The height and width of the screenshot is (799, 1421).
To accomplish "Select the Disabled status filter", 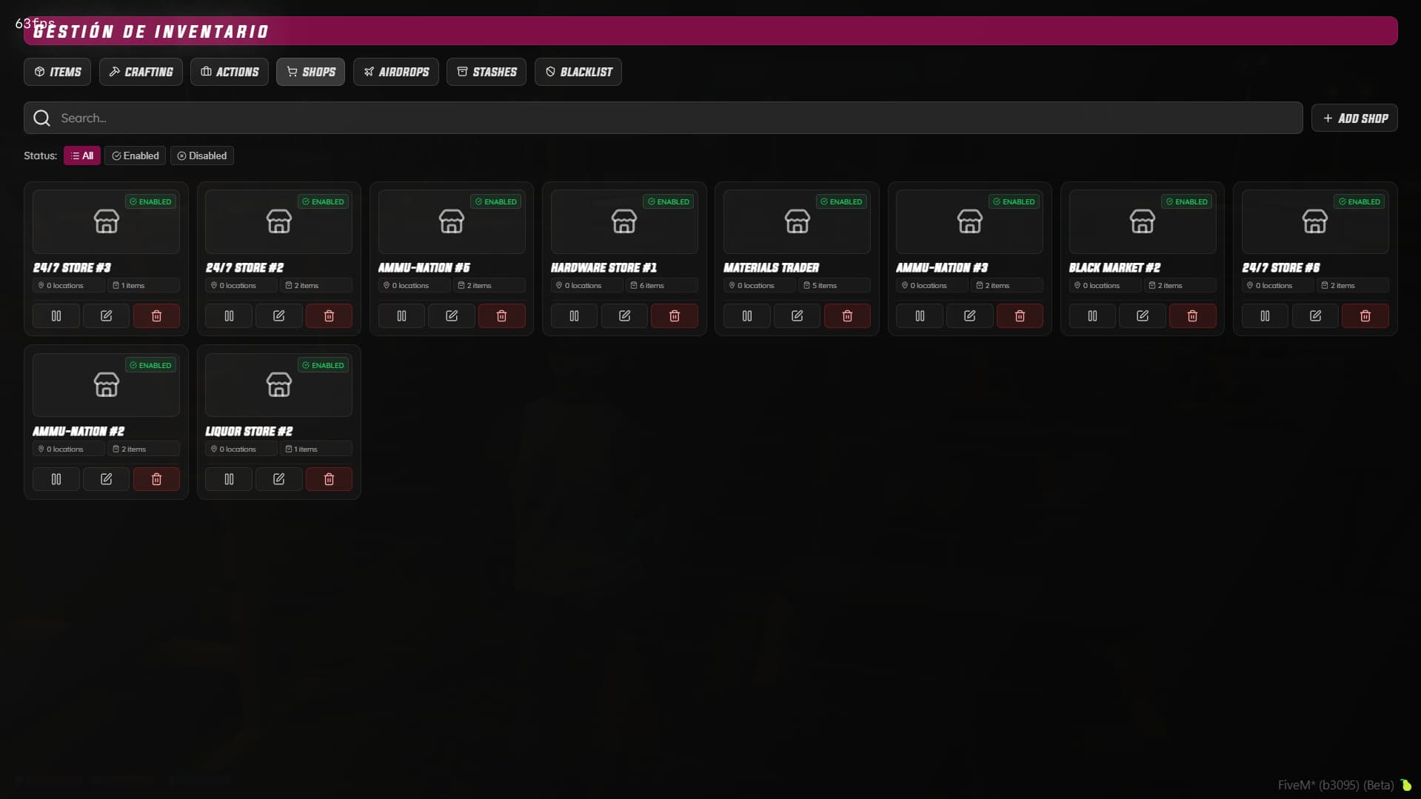I will [201, 156].
